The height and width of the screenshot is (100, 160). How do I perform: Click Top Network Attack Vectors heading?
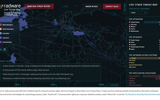point(143,55)
